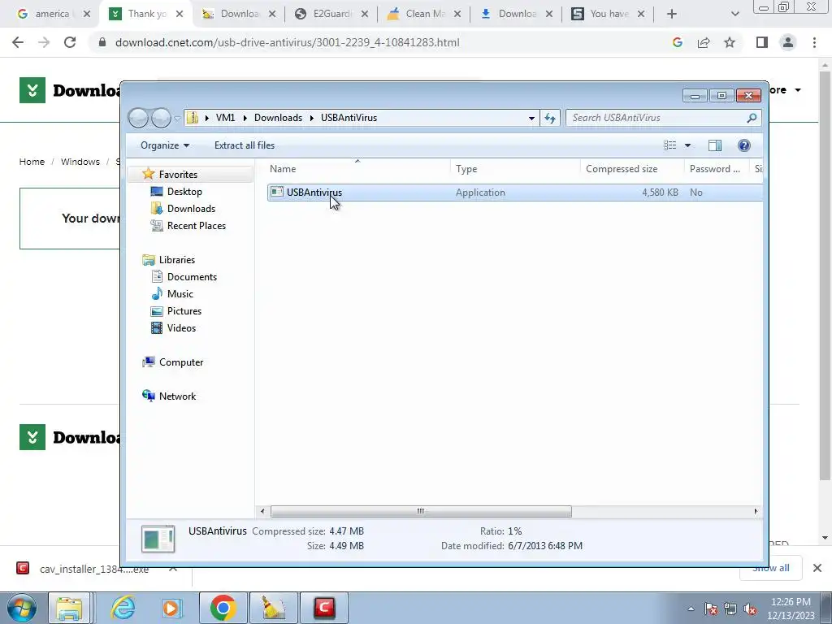Open the Chrome three-dot menu
Screen dimensions: 832x624
(814, 42)
